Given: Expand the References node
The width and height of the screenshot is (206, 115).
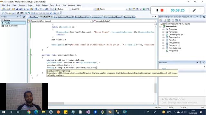Looking at the screenshot, I should point(163,32).
